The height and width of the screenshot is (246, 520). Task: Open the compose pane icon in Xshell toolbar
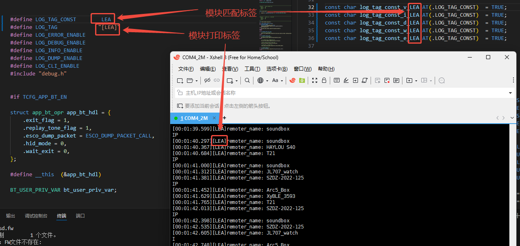(x=396, y=80)
